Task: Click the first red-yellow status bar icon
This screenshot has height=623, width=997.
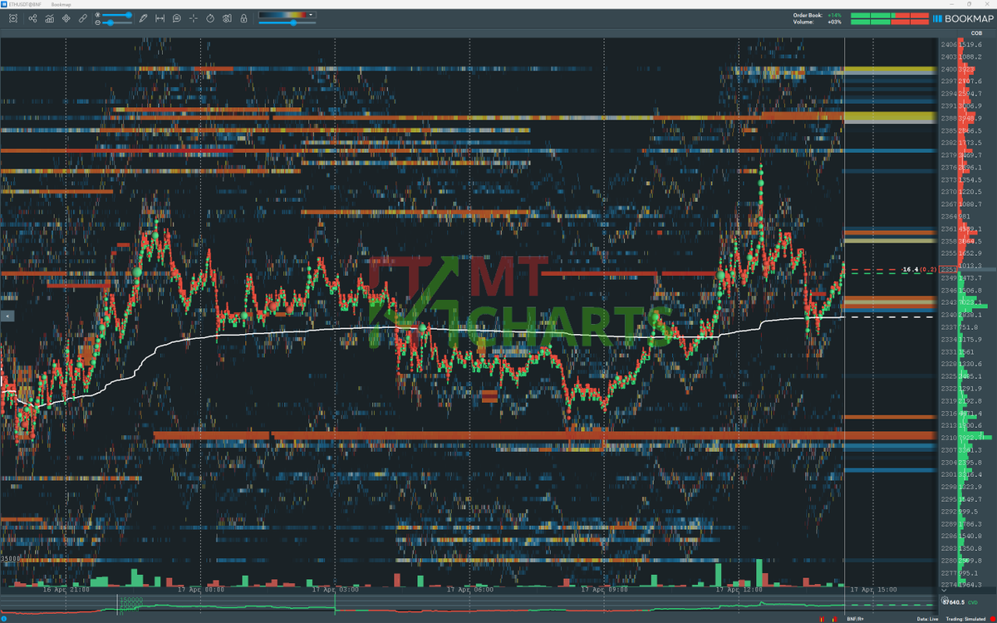Action: (822, 619)
